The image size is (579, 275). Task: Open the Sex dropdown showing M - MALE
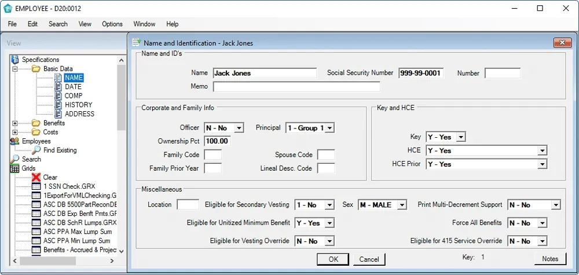pyautogui.click(x=402, y=205)
